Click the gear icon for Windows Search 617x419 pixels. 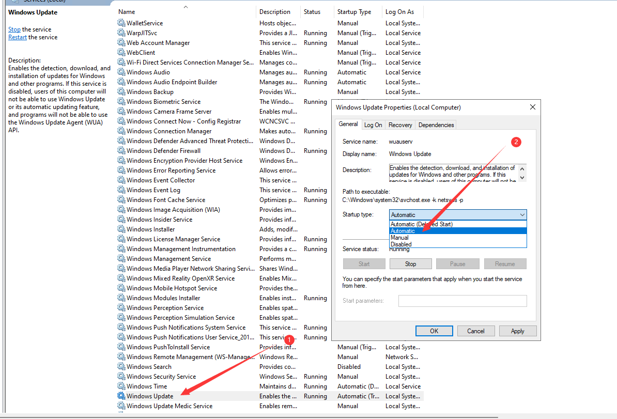click(x=121, y=367)
